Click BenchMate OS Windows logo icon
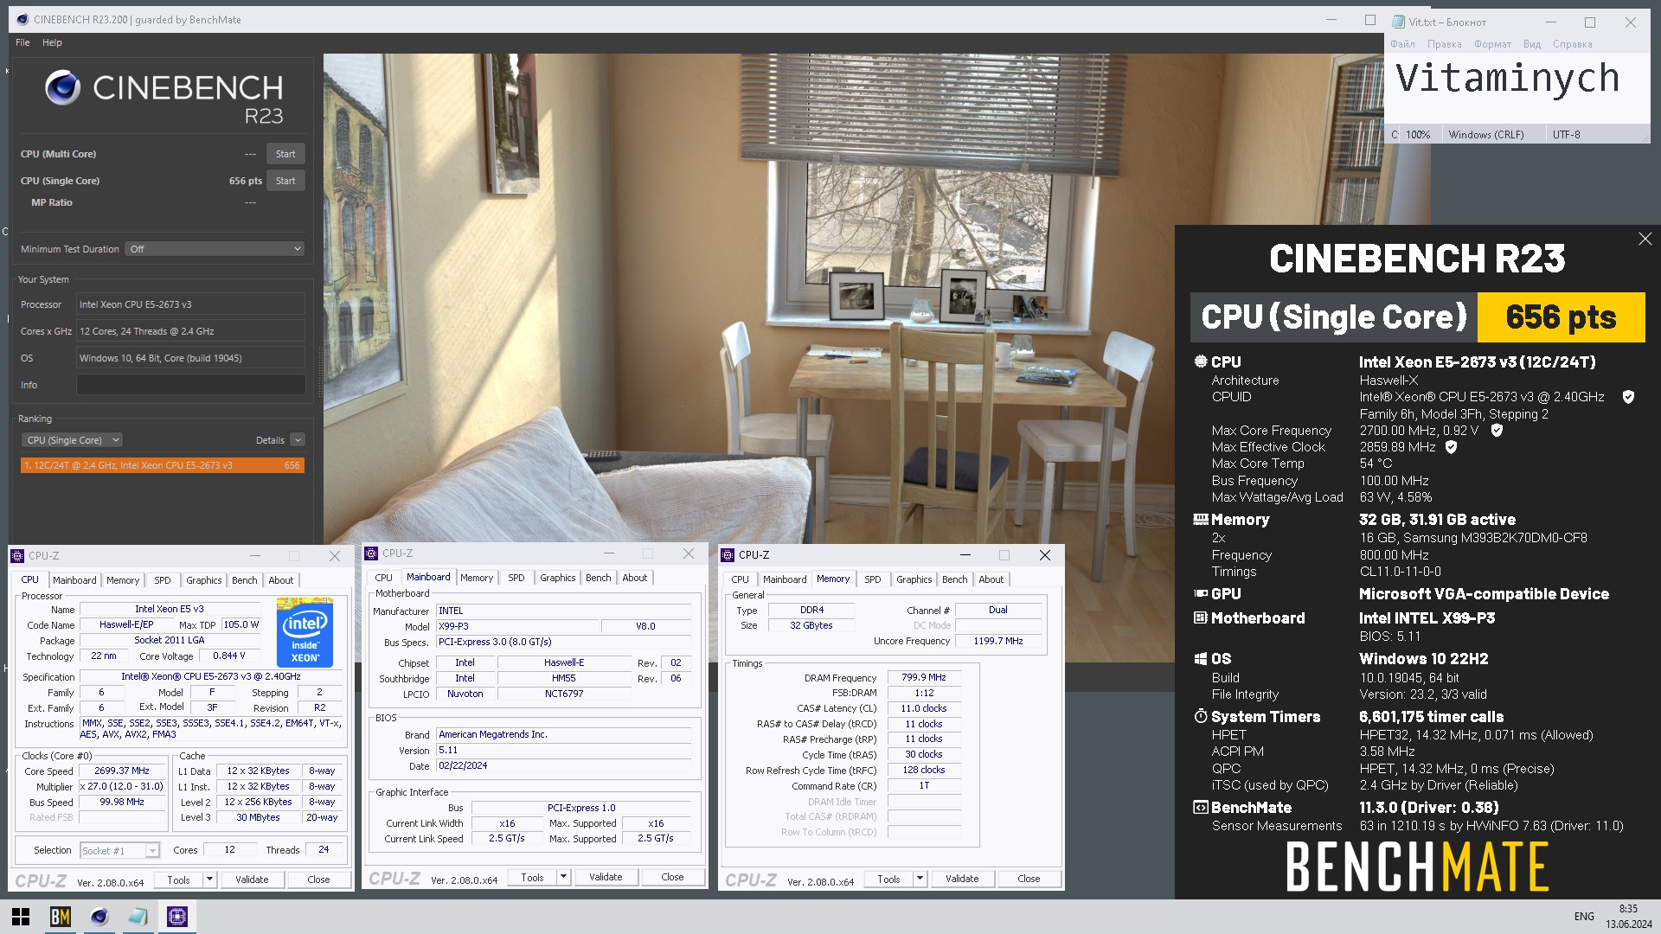The image size is (1661, 934). (1201, 659)
